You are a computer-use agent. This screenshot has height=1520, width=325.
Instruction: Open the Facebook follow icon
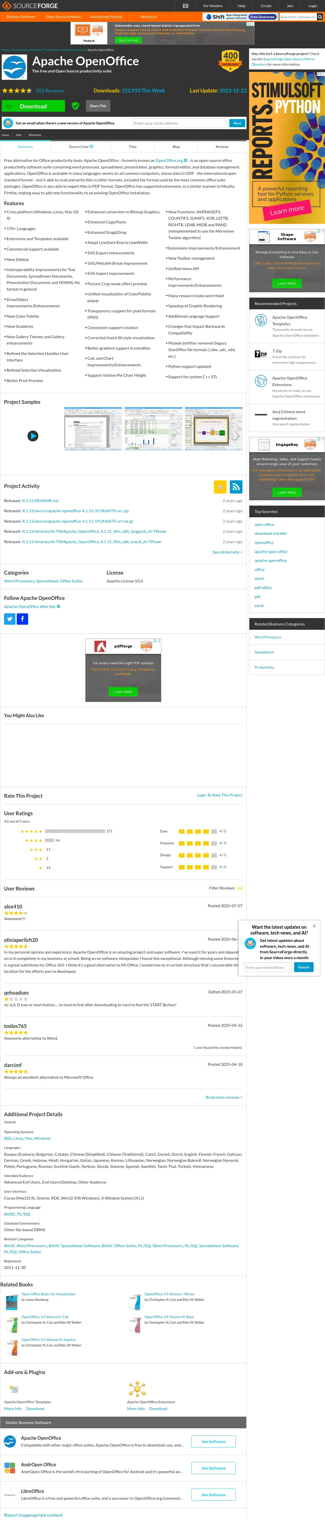[23, 619]
